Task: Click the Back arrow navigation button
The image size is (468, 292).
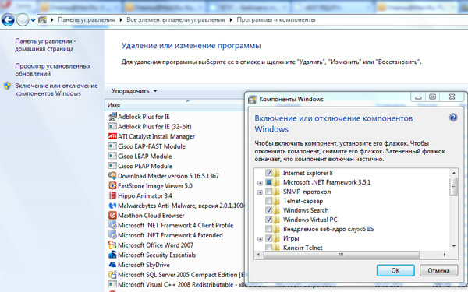Action: tap(8, 20)
